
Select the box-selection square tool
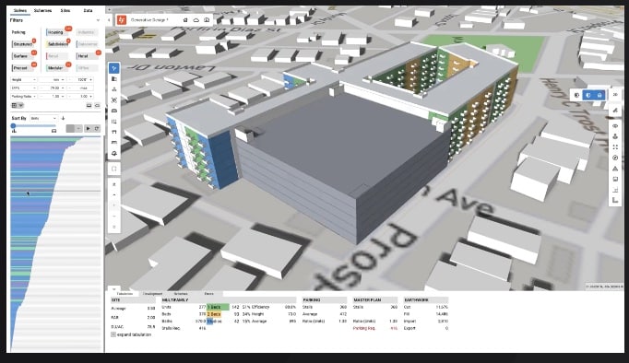[x=114, y=169]
